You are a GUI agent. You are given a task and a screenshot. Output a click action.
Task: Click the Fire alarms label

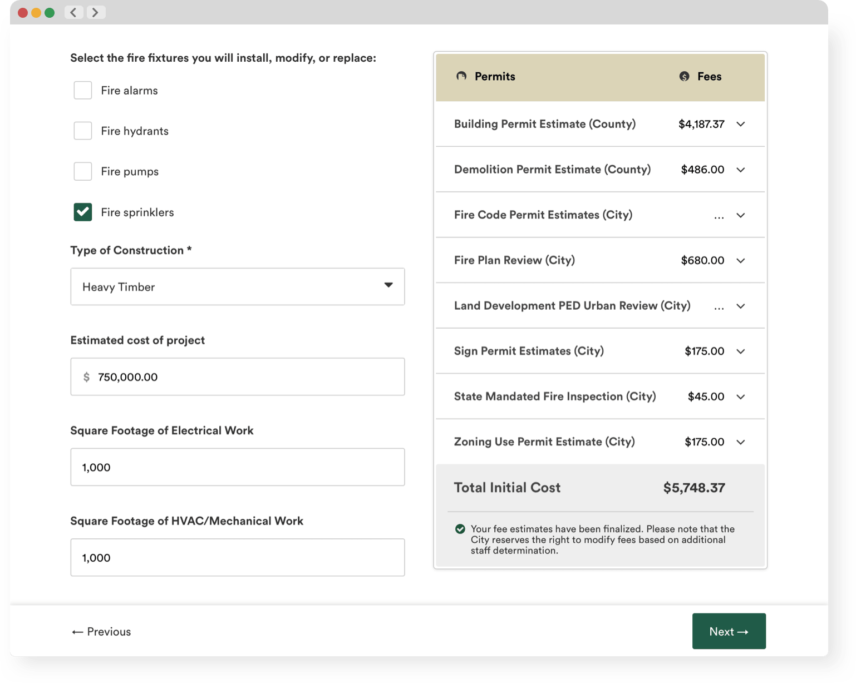[x=129, y=91]
